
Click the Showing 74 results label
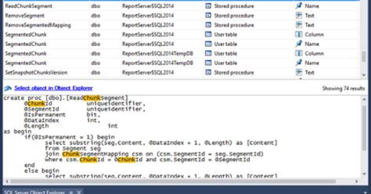(x=344, y=88)
